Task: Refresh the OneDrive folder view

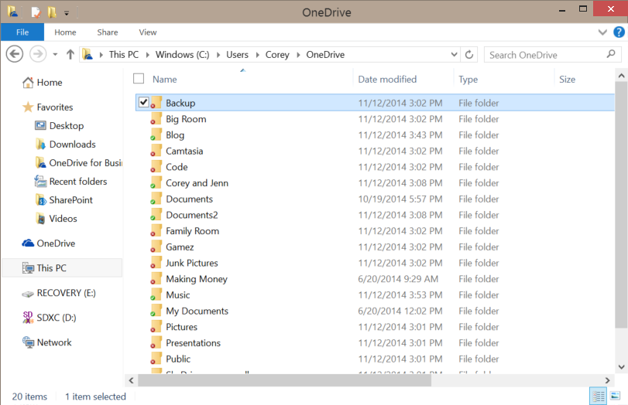Action: tap(469, 54)
